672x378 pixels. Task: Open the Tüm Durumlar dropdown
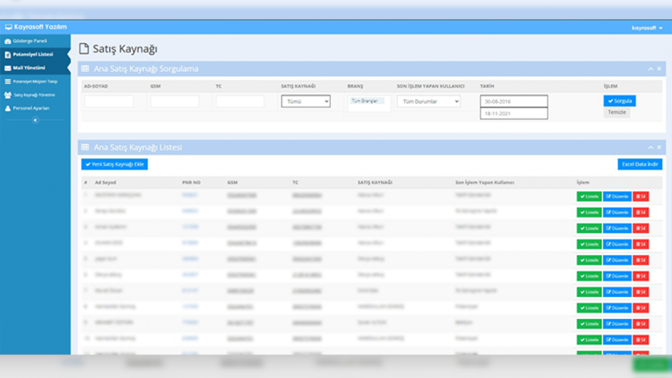pos(429,101)
